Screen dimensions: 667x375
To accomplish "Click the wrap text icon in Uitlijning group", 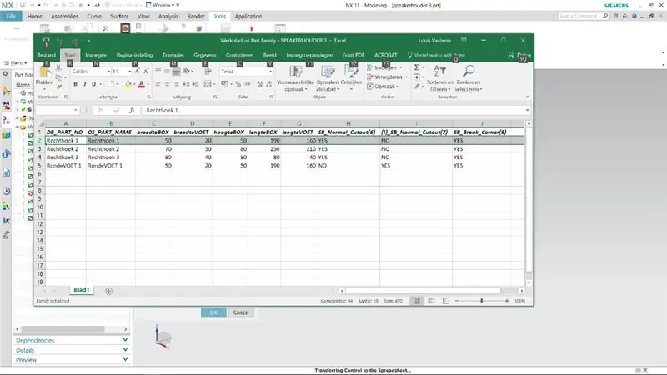I will 208,72.
